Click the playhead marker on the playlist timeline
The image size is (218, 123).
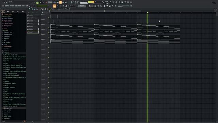(x=147, y=12)
